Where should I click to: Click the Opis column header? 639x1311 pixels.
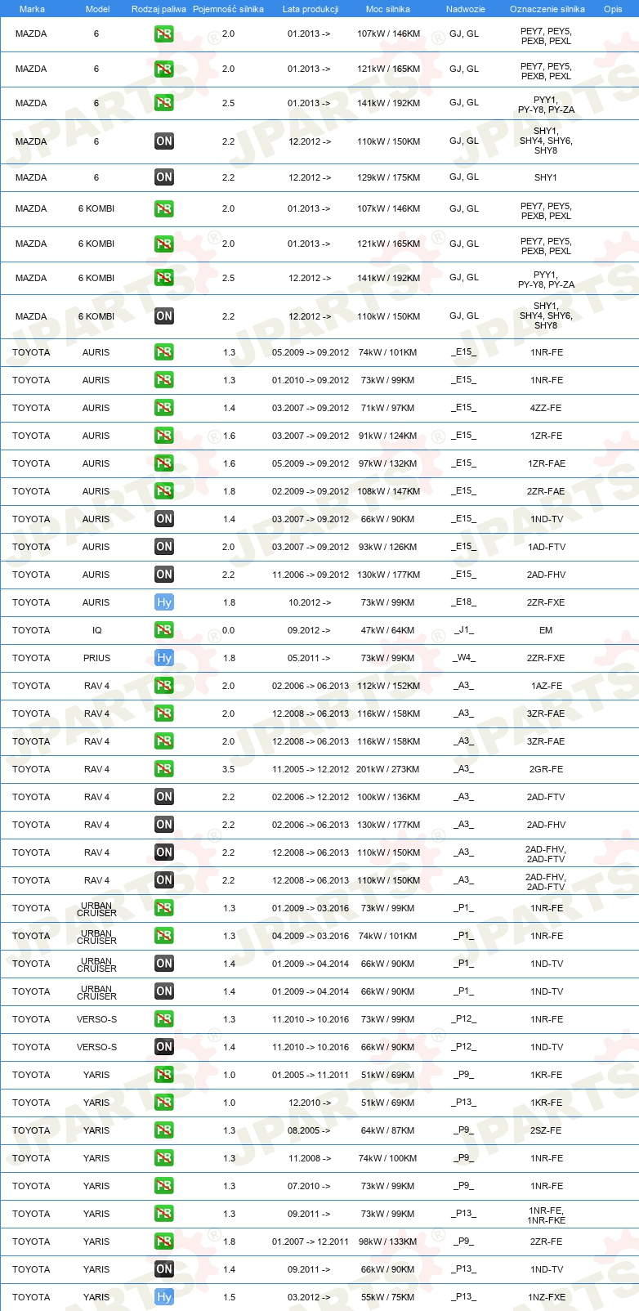pos(613,9)
